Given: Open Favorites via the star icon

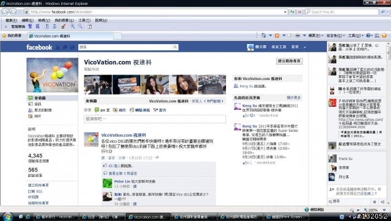Looking at the screenshot, I should (4, 36).
